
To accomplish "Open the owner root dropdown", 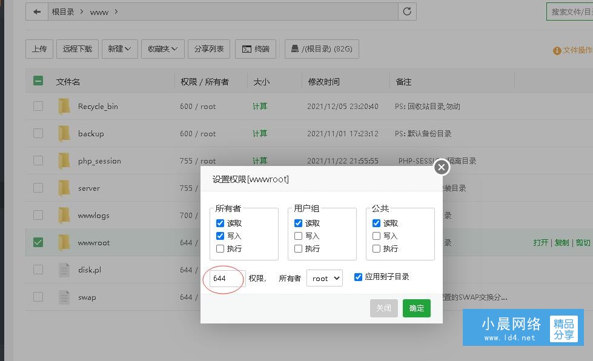I will tap(325, 278).
